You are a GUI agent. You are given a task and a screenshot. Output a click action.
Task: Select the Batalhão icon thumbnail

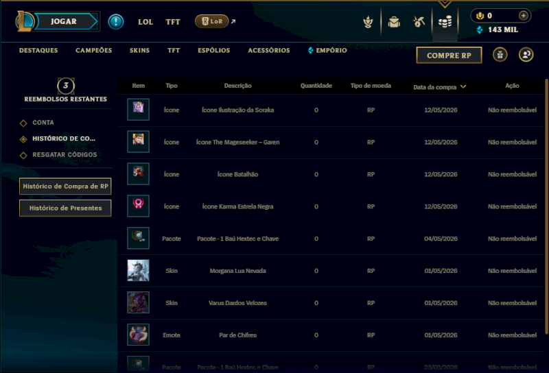coord(139,174)
